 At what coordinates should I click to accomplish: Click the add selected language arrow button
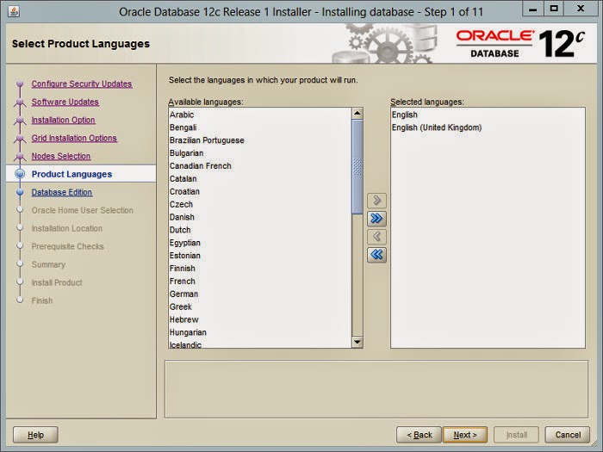coord(376,201)
